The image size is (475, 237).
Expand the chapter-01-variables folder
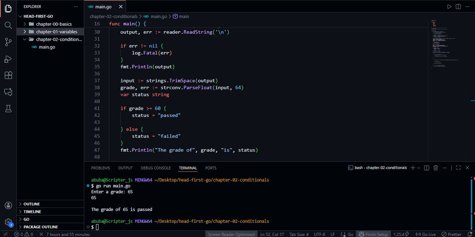point(50,32)
